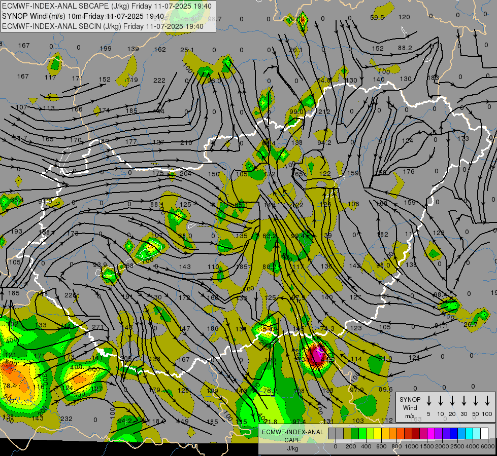Image resolution: width=497 pixels, height=456 pixels.
Task: Click the SYNOP Wind 10m title line
Action: [x=83, y=16]
